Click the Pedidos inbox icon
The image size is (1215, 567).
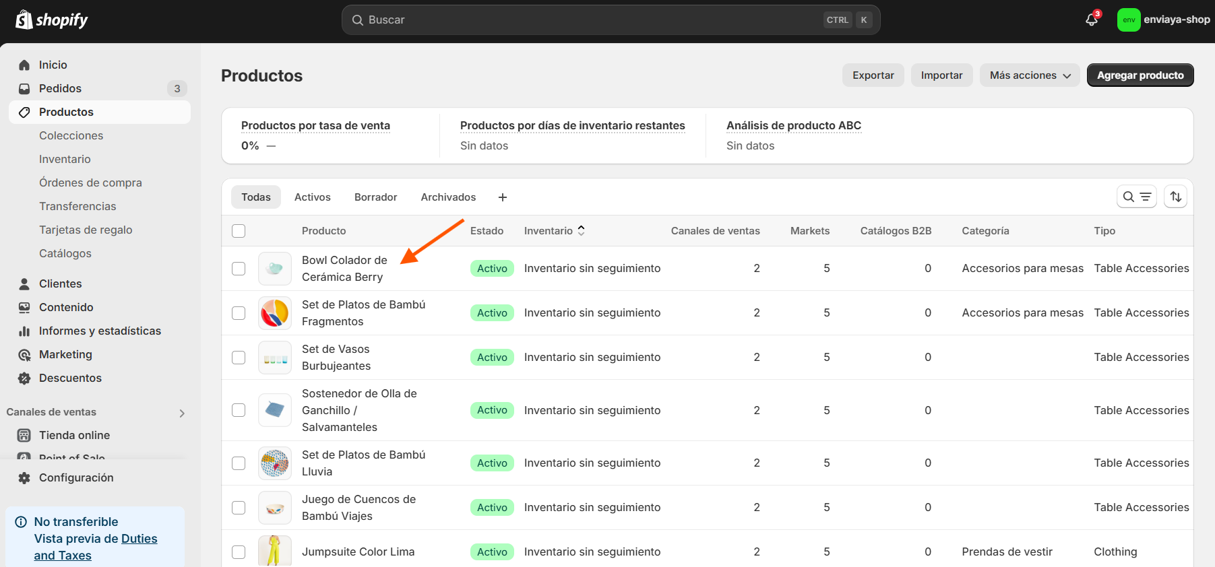24,88
